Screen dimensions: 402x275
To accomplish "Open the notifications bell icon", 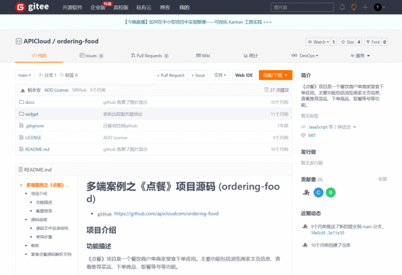I will click(342, 7).
